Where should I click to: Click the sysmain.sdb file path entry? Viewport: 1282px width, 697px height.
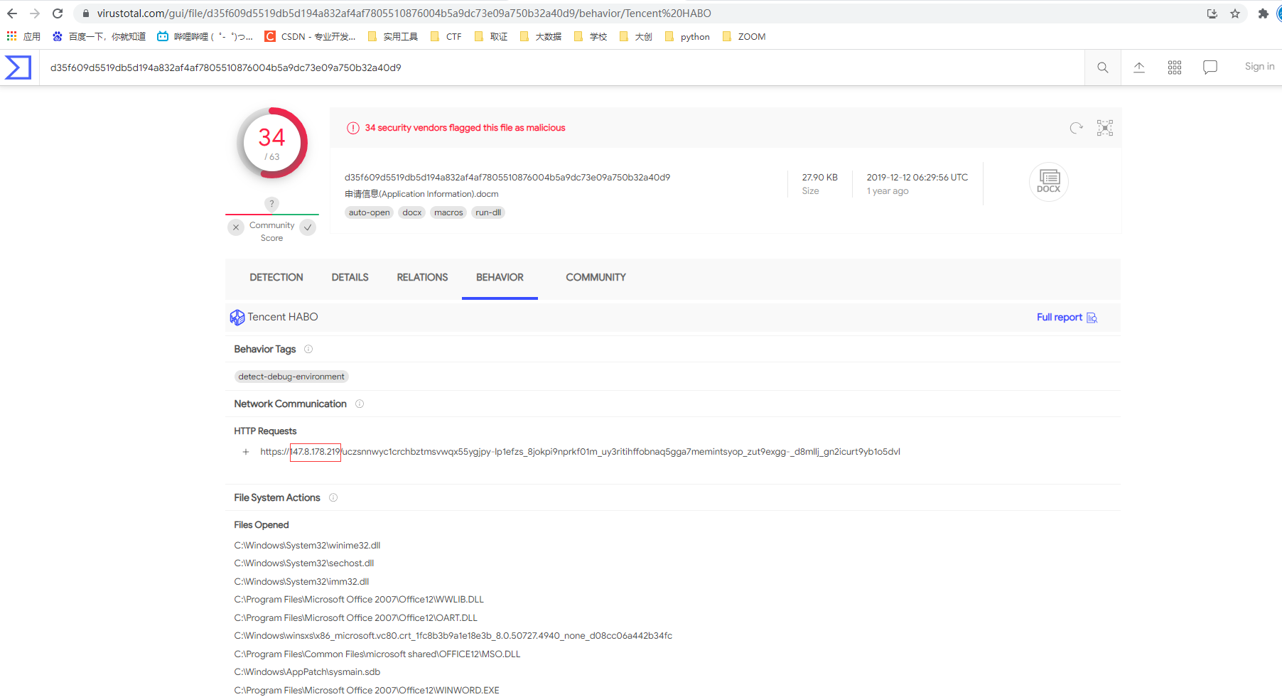307,672
